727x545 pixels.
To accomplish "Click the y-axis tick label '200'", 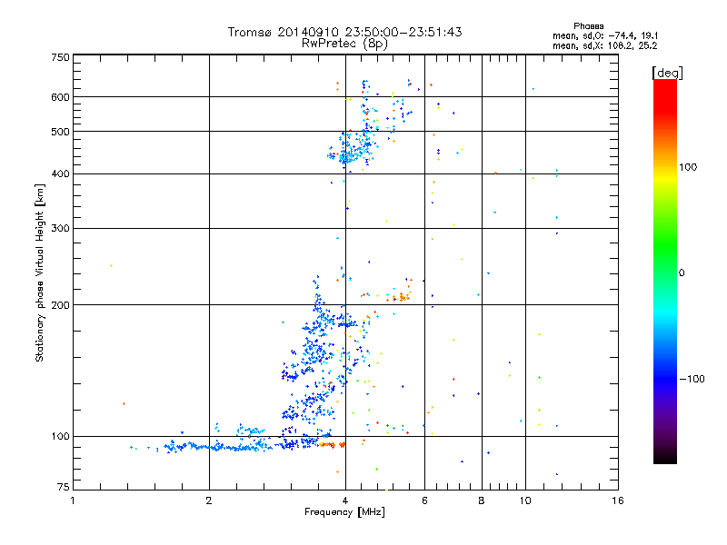I will click(60, 305).
